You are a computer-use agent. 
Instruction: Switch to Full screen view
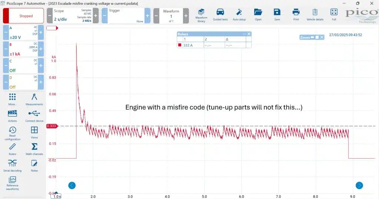tap(334, 15)
